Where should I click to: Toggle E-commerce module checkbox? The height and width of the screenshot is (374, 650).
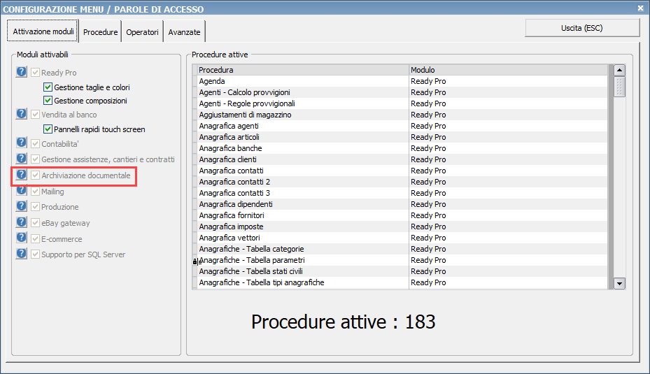[35, 239]
